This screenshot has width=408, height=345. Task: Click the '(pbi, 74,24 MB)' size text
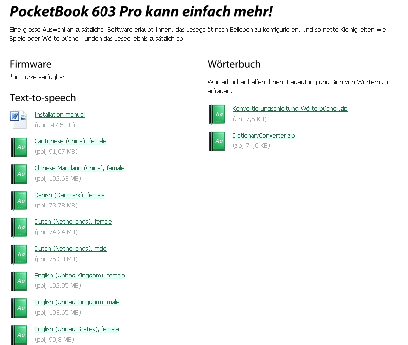(56, 232)
